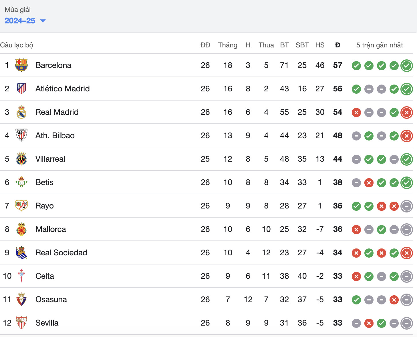Click Real Madrid's latest loss indicator
This screenshot has width=417, height=337.
tap(406, 113)
